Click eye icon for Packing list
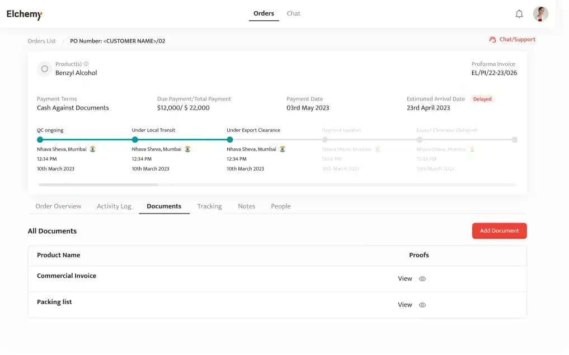The image size is (569, 355). [422, 305]
